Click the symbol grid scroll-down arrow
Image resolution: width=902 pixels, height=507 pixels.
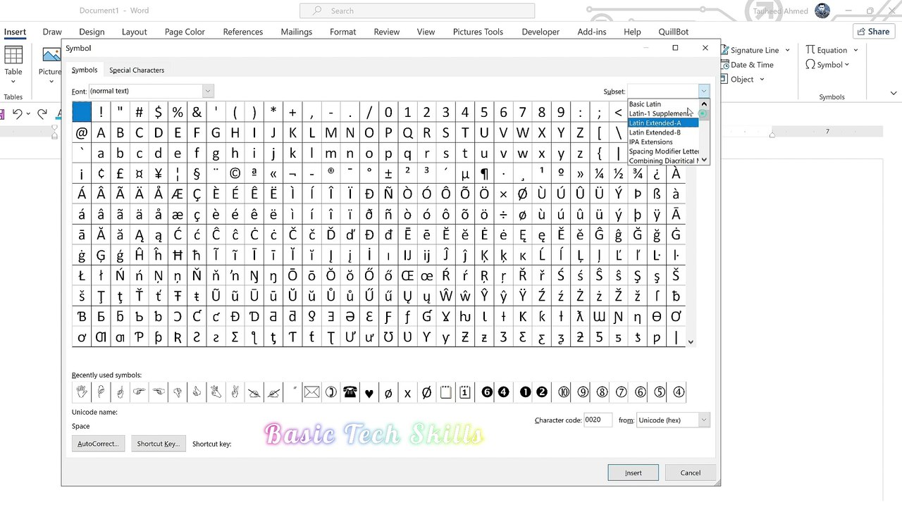691,342
